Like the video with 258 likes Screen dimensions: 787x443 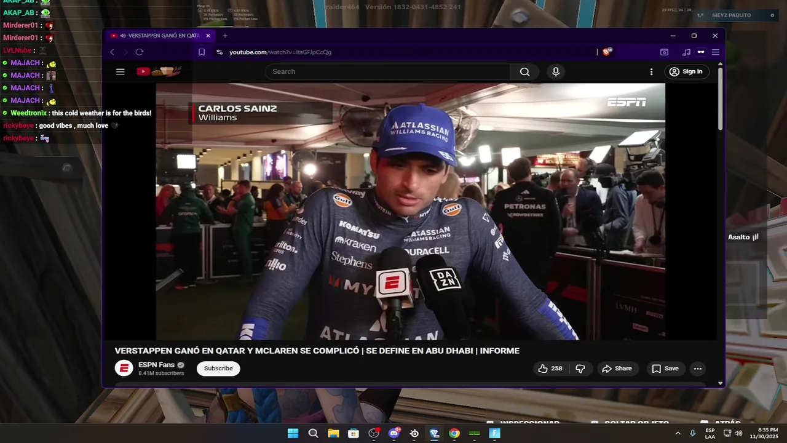click(x=550, y=369)
